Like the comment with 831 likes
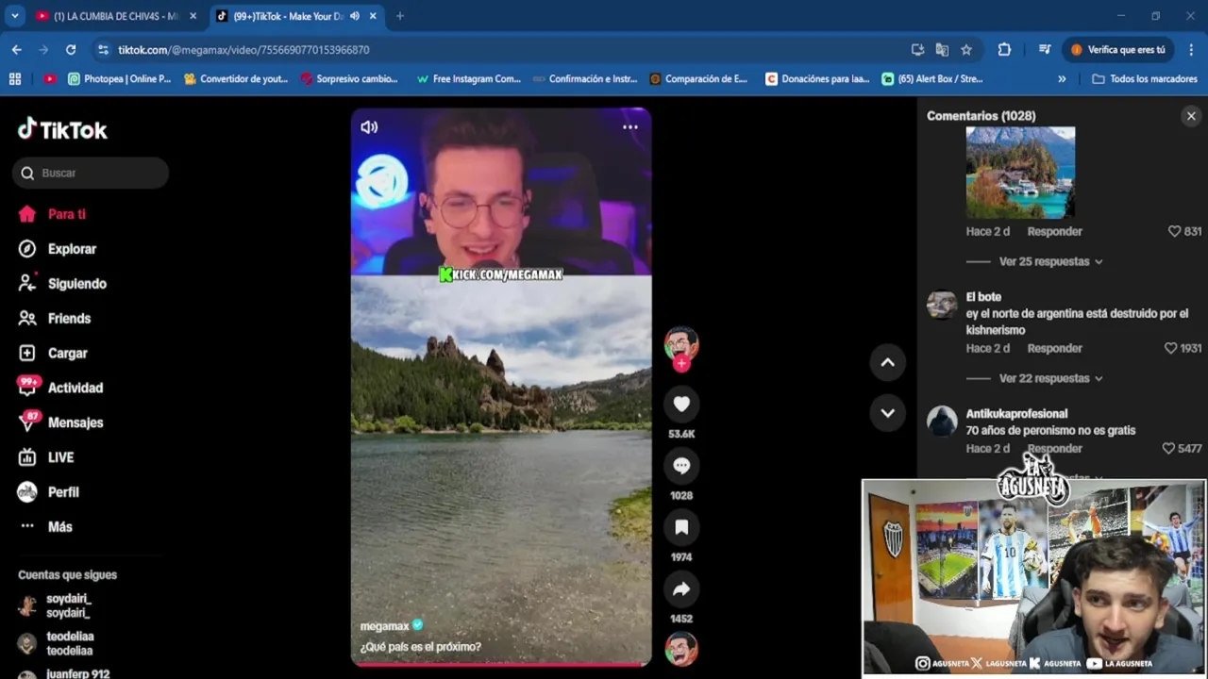This screenshot has height=679, width=1208. coord(1174,231)
